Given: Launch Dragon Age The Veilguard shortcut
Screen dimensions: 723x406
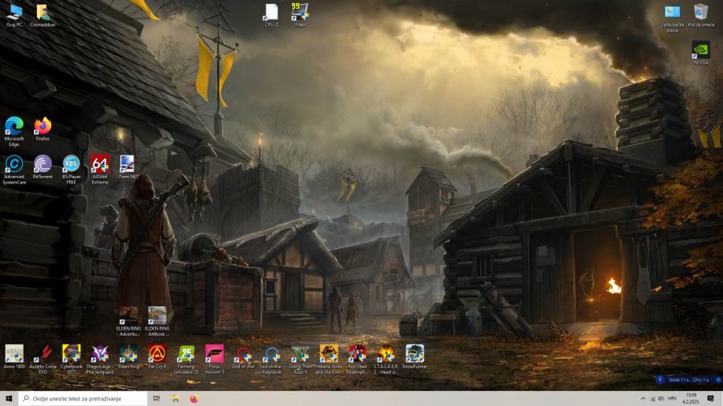Looking at the screenshot, I should click(x=100, y=360).
